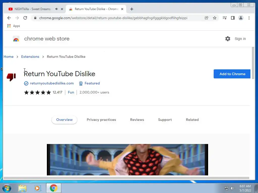The width and height of the screenshot is (258, 193).
Task: Go to Home breadcrumb
Action: click(x=9, y=57)
